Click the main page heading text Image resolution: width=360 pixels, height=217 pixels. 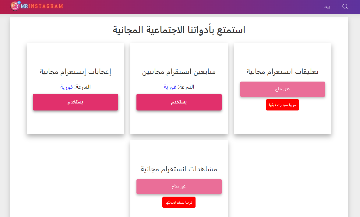180,30
